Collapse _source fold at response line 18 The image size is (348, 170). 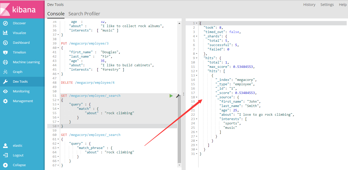click(x=196, y=97)
